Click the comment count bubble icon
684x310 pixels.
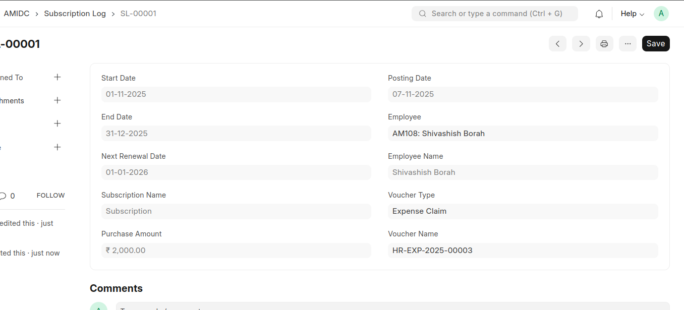coord(3,196)
